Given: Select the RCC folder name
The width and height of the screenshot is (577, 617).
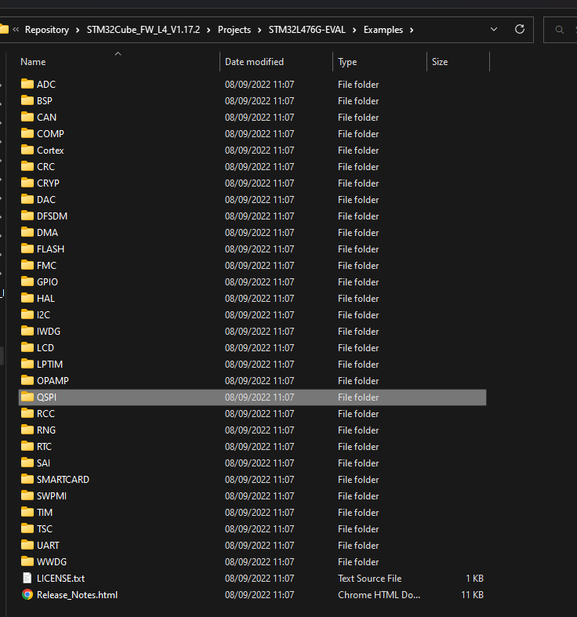Looking at the screenshot, I should (45, 414).
